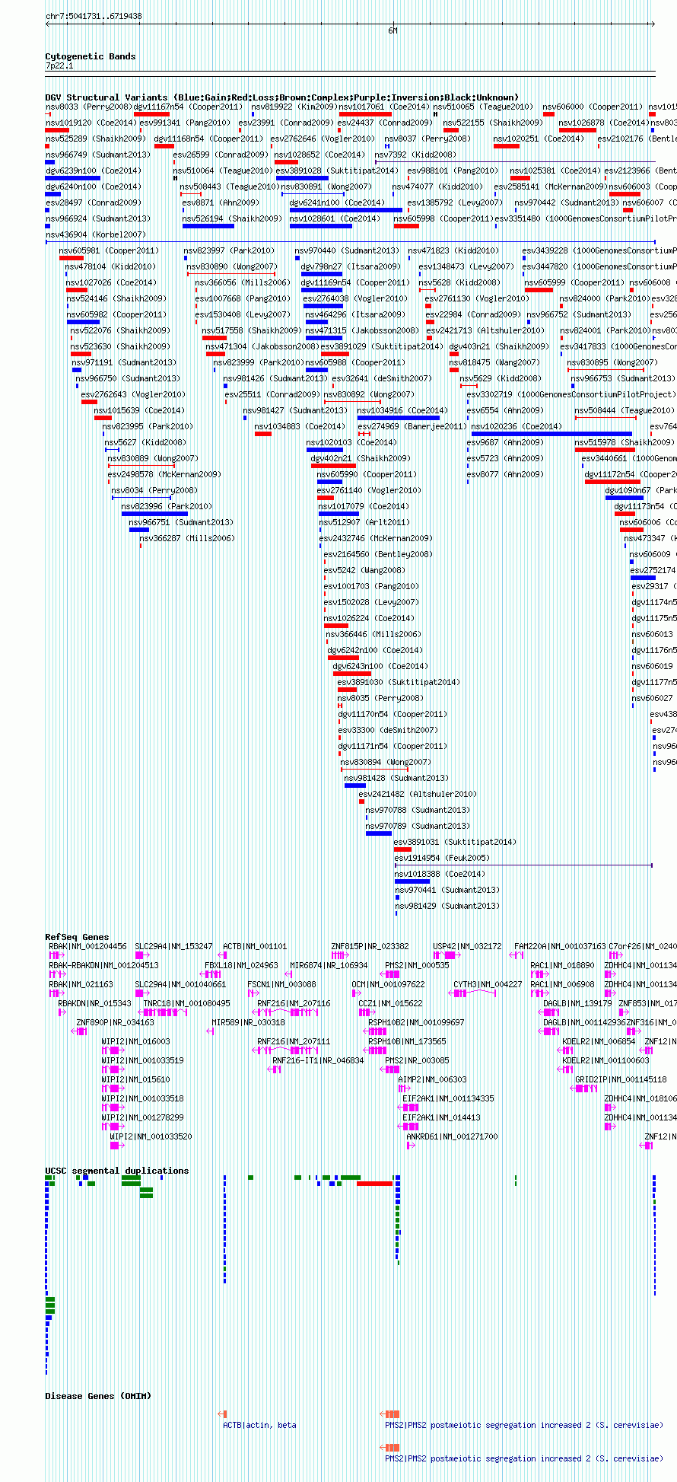Open the RefSeq Genes track title

pos(77,937)
